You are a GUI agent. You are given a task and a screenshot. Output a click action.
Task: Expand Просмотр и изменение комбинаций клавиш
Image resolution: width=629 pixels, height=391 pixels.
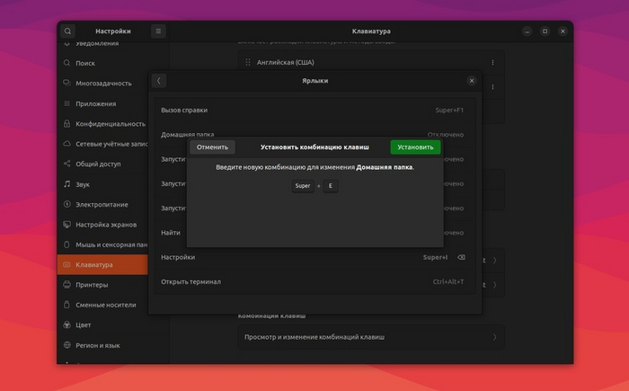[493, 337]
